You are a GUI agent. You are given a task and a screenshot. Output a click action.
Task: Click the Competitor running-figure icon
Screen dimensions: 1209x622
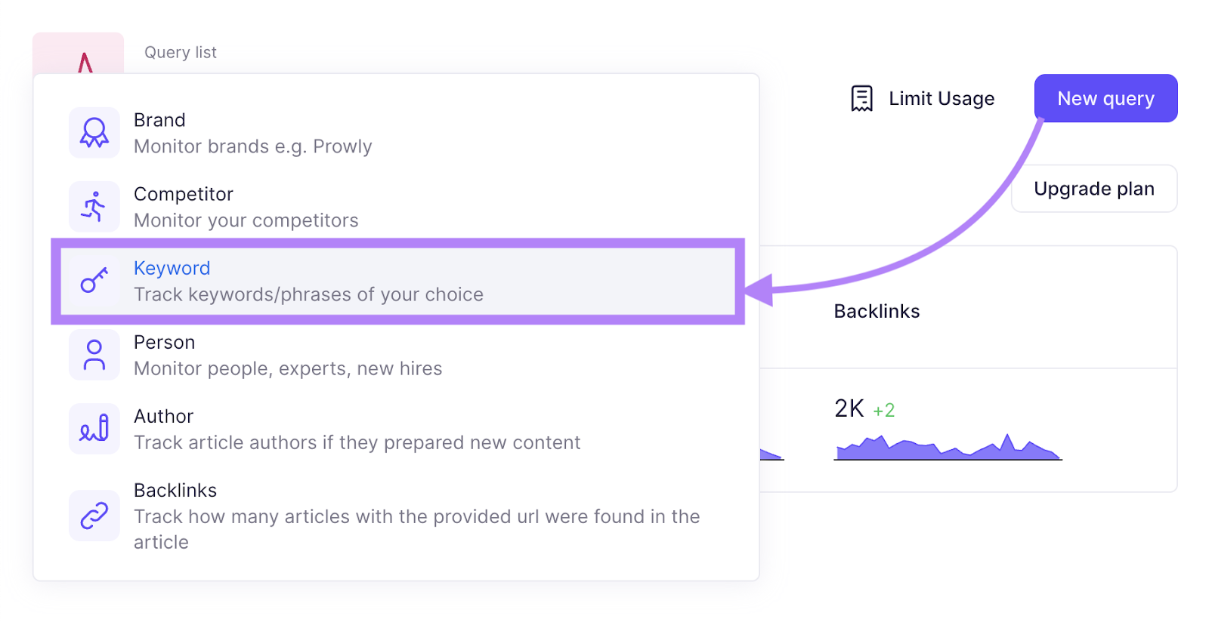[x=94, y=206]
